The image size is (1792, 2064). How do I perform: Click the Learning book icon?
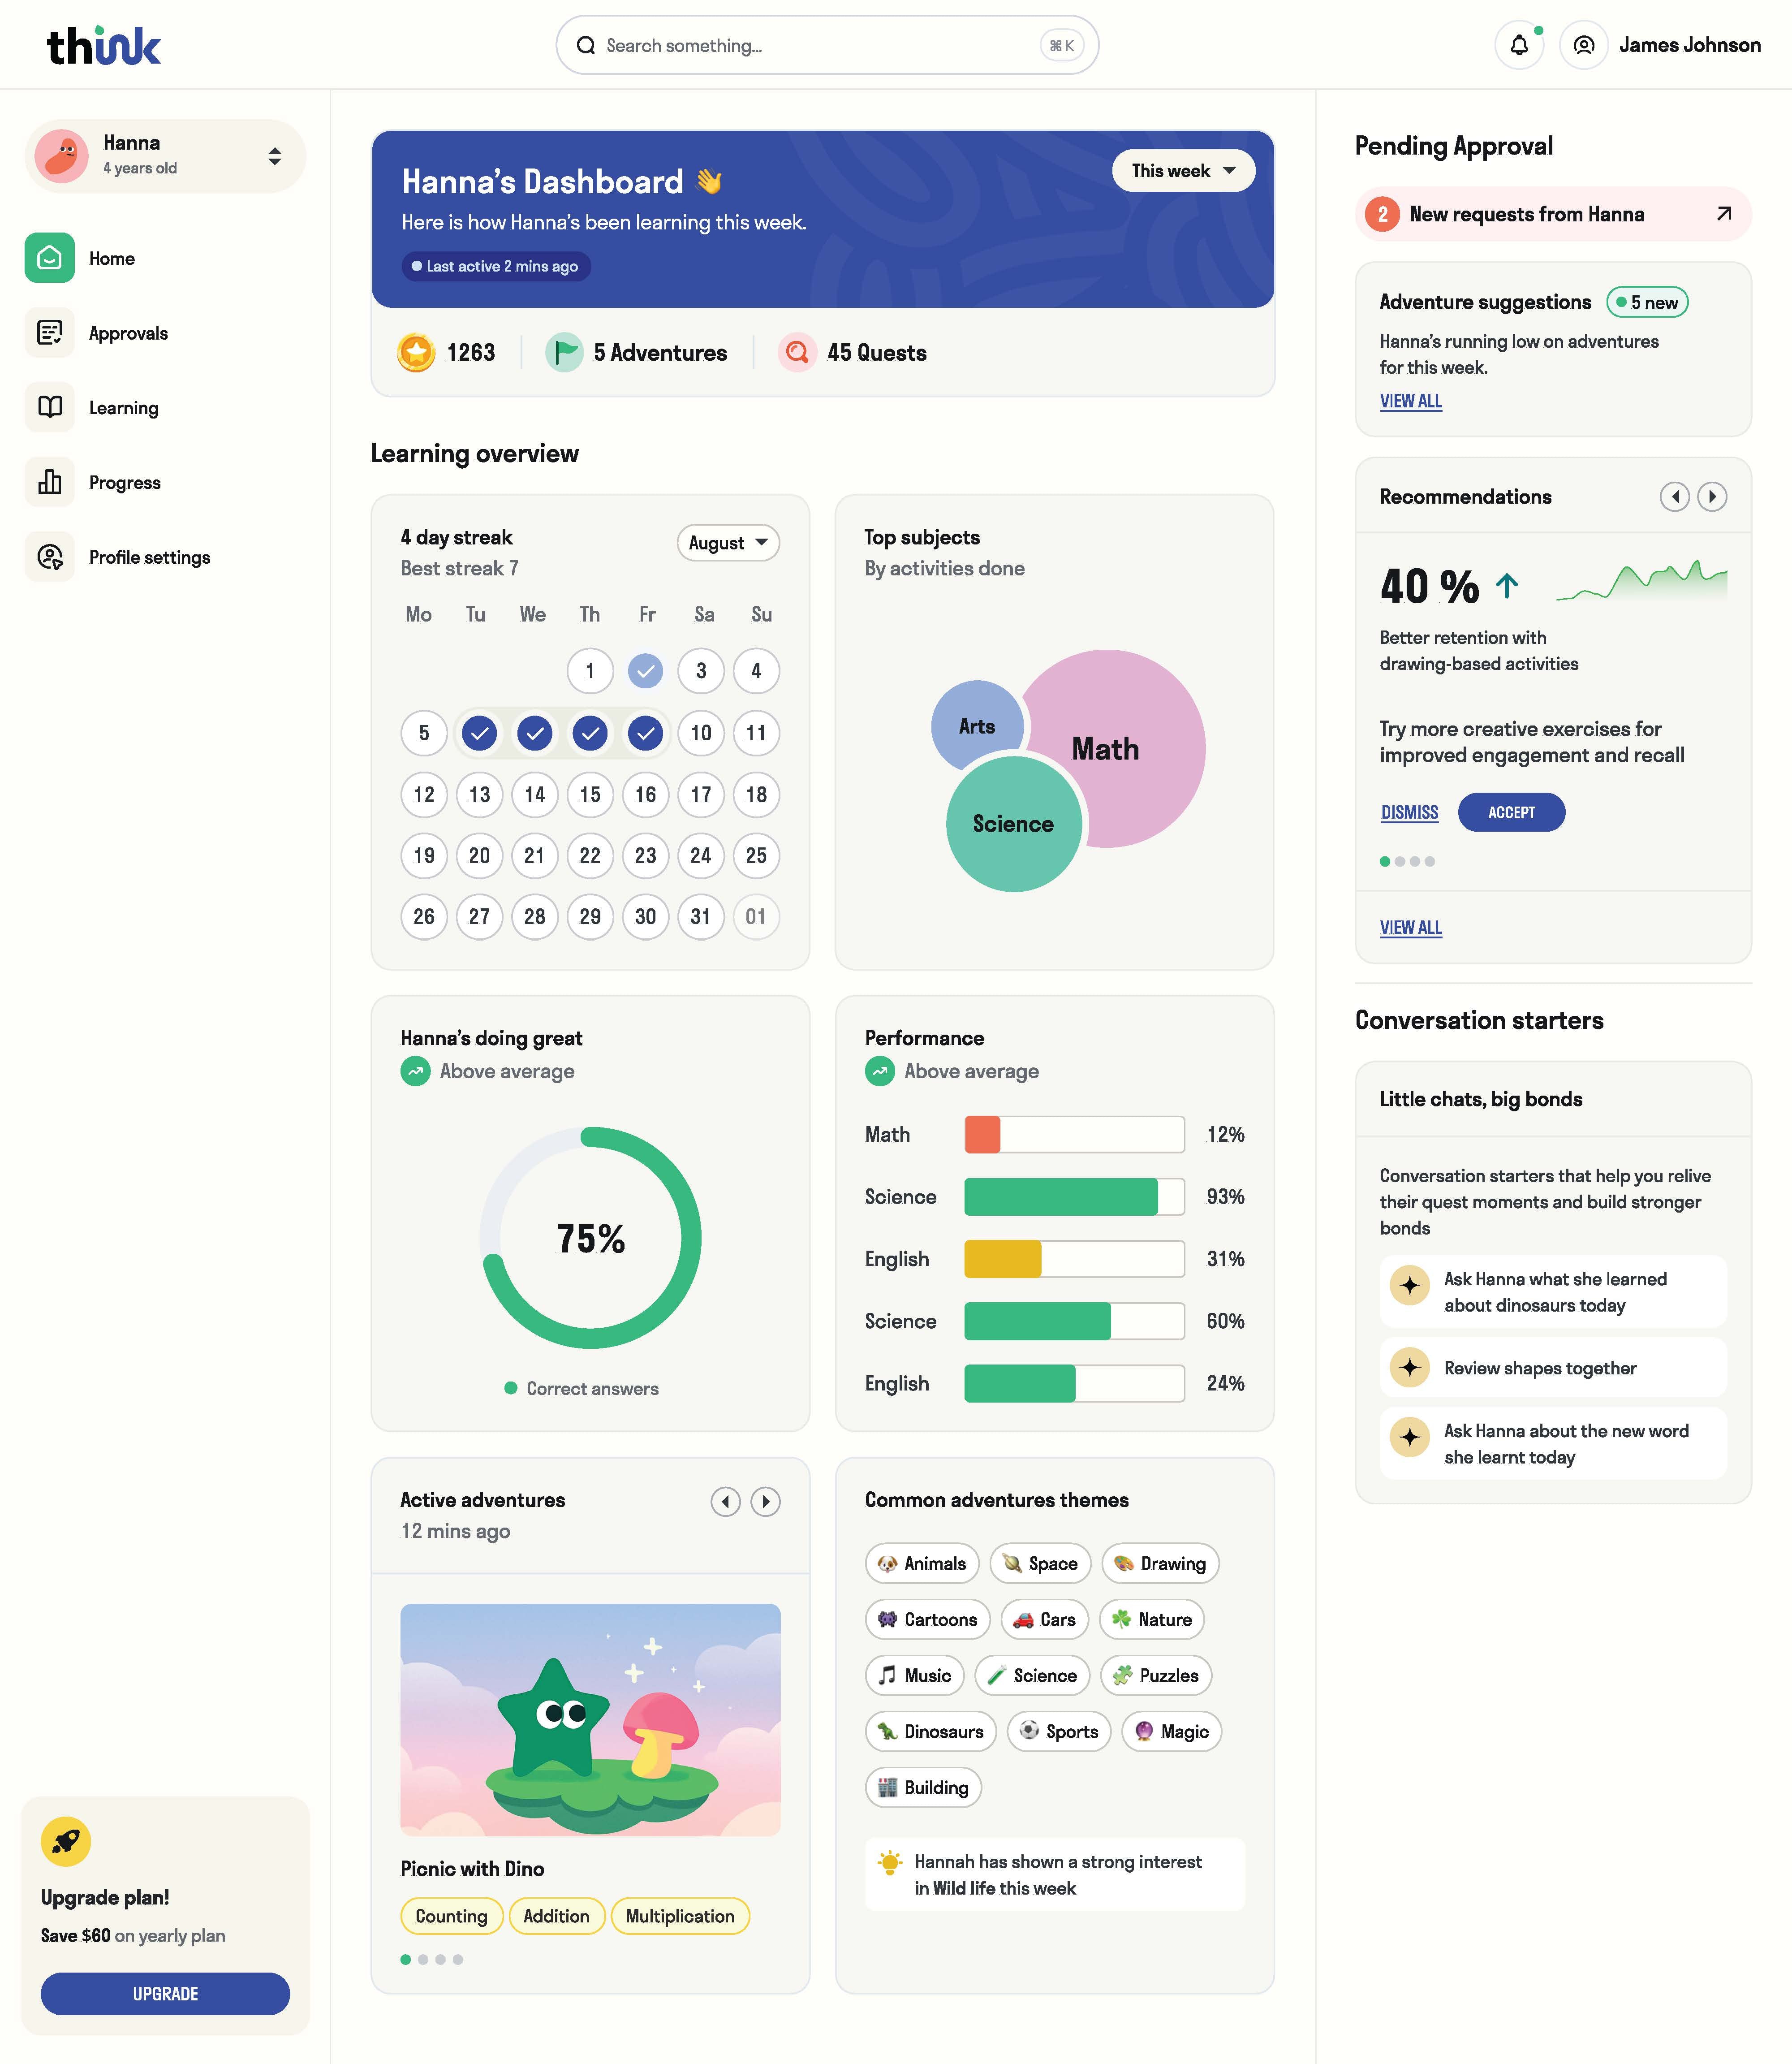coord(50,407)
